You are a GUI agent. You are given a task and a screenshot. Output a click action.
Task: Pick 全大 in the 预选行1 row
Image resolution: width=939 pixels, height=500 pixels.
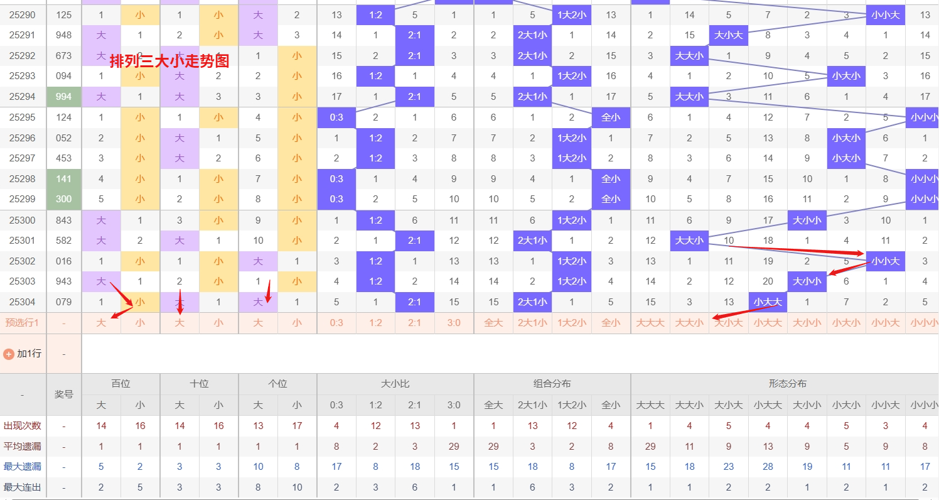point(493,323)
